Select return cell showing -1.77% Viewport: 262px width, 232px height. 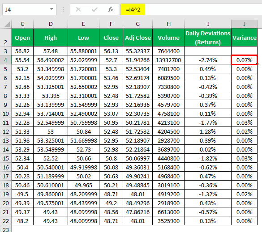pyautogui.click(x=208, y=122)
